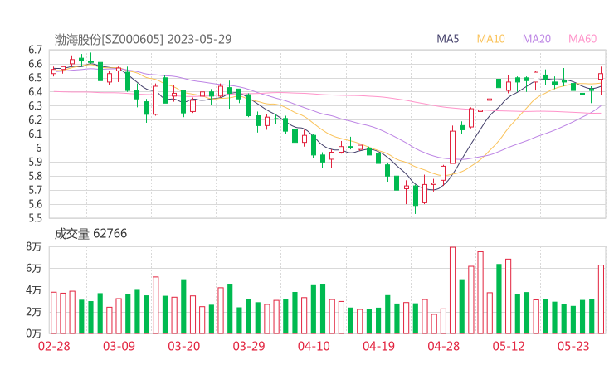Click the 03-29 date axis label
Screen dimensions: 614x365
[x=249, y=346]
